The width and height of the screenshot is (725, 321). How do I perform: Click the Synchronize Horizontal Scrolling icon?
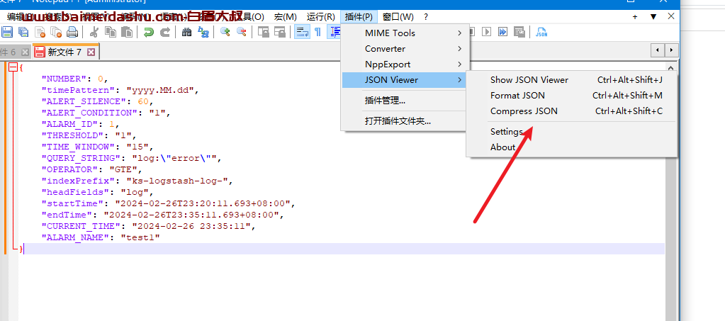[280, 32]
